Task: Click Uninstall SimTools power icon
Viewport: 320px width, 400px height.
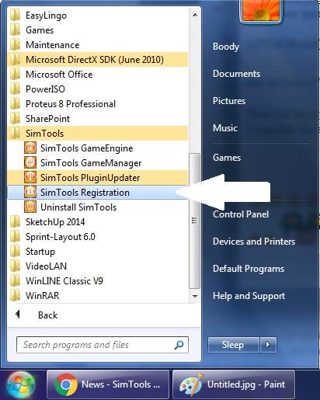Action: (30, 207)
